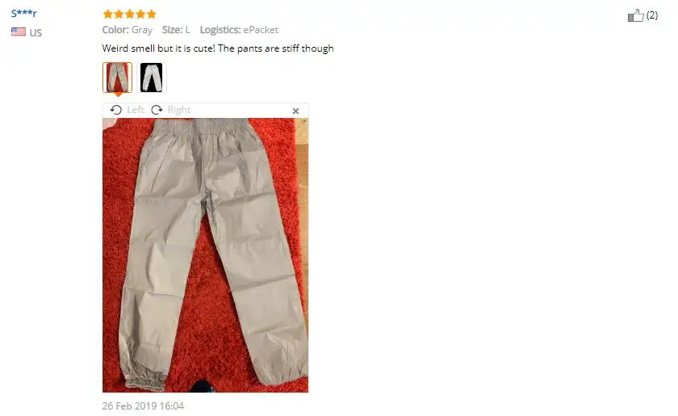Rotate the review photo right
This screenshot has height=416, width=678.
click(x=157, y=110)
